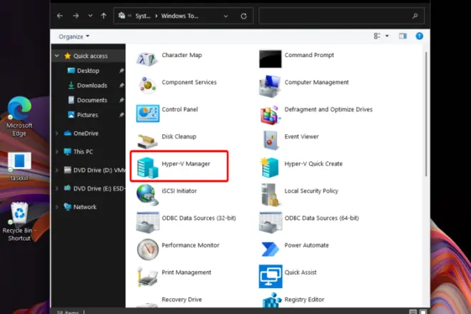Image resolution: width=471 pixels, height=314 pixels.
Task: Click the Back navigation arrow
Action: coord(60,16)
